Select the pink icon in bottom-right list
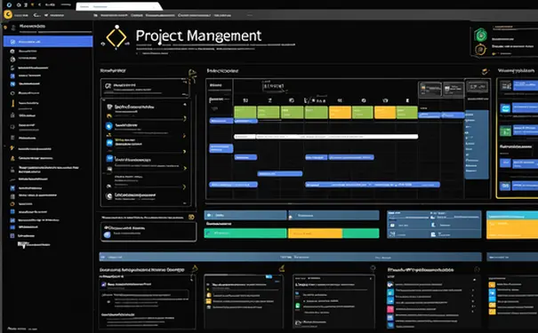 click(390, 309)
